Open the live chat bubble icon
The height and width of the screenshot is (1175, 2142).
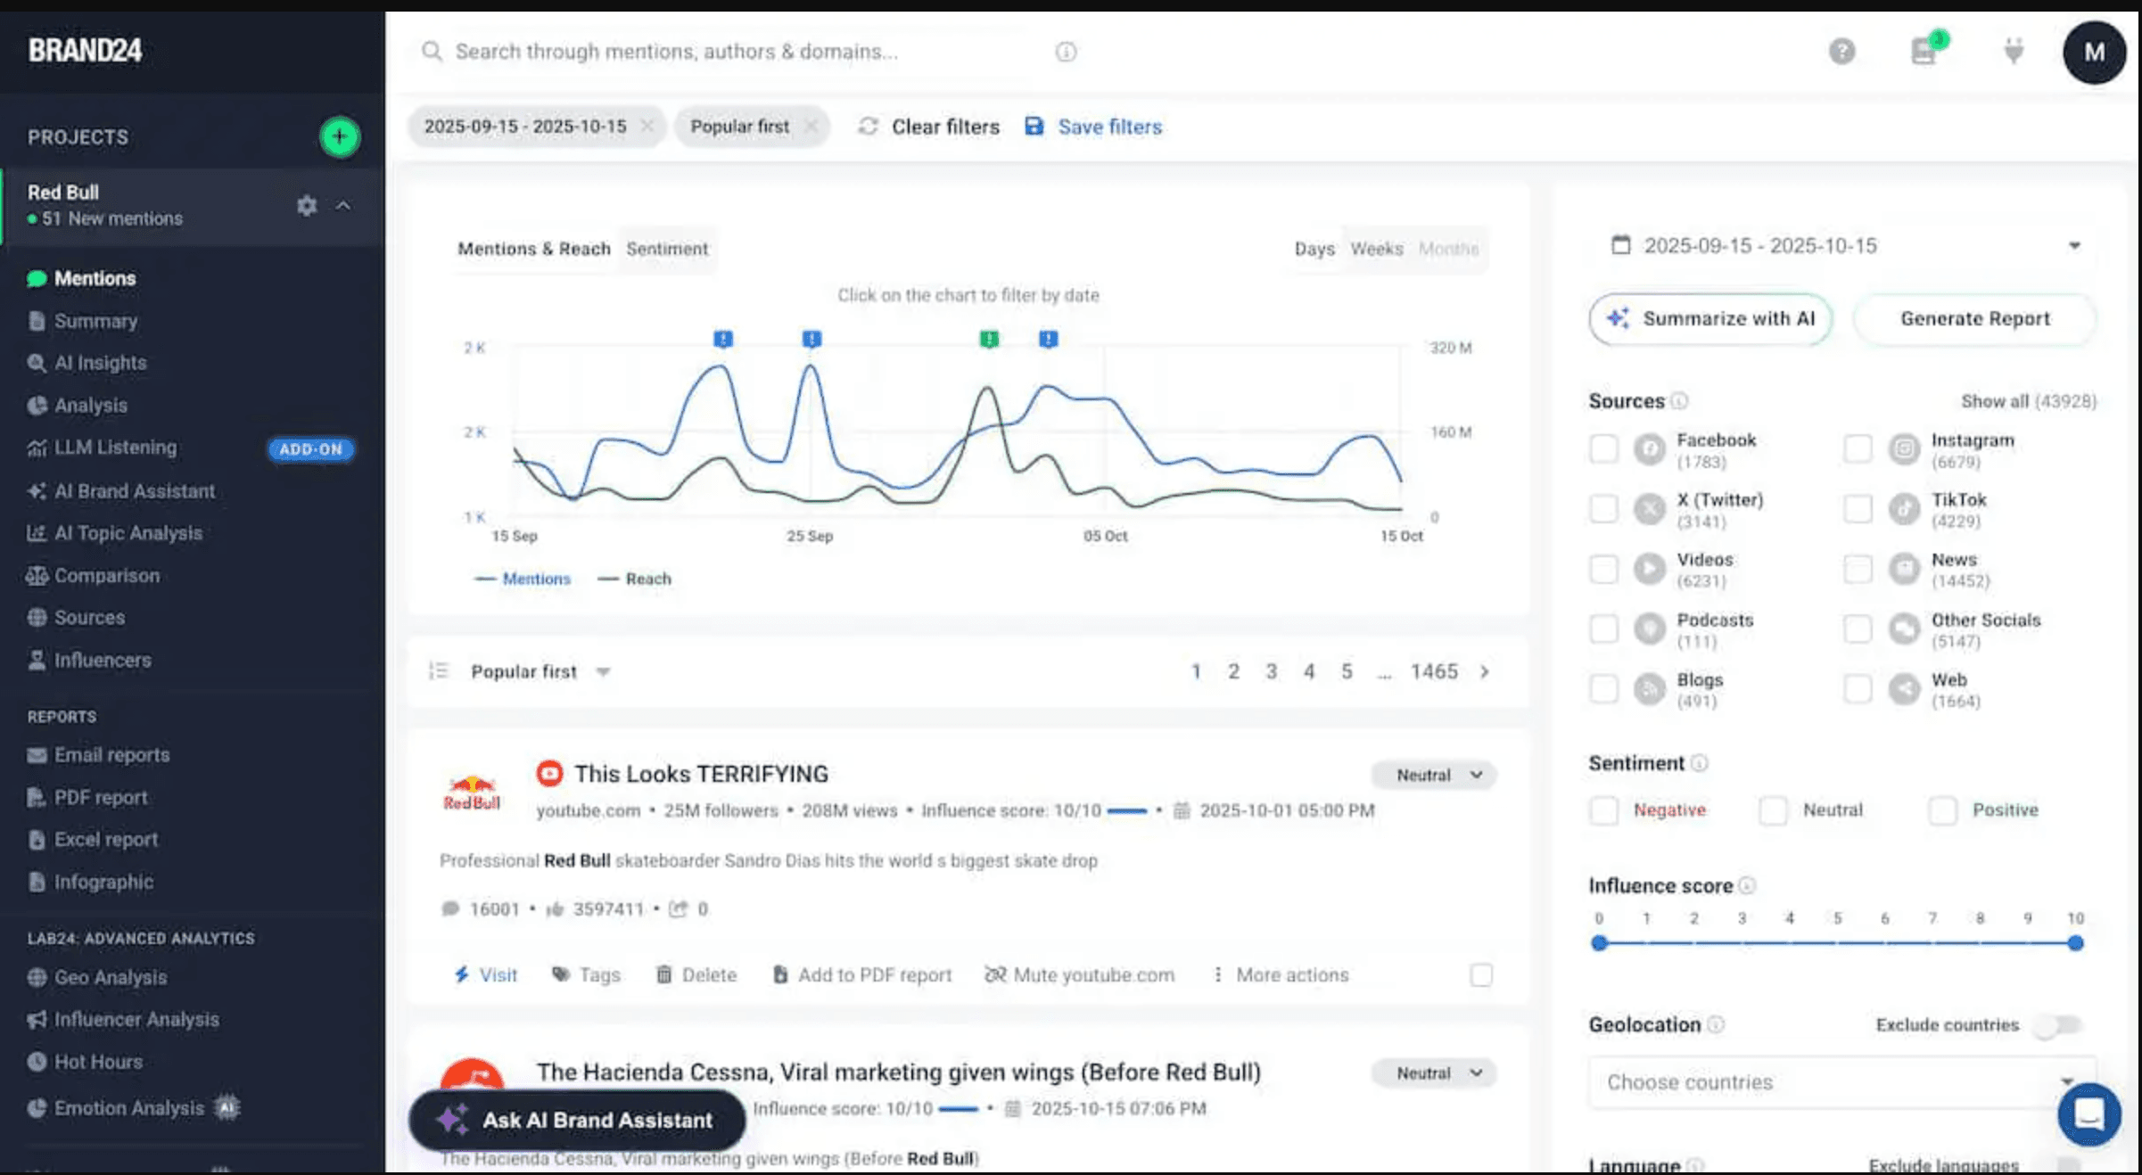2088,1114
